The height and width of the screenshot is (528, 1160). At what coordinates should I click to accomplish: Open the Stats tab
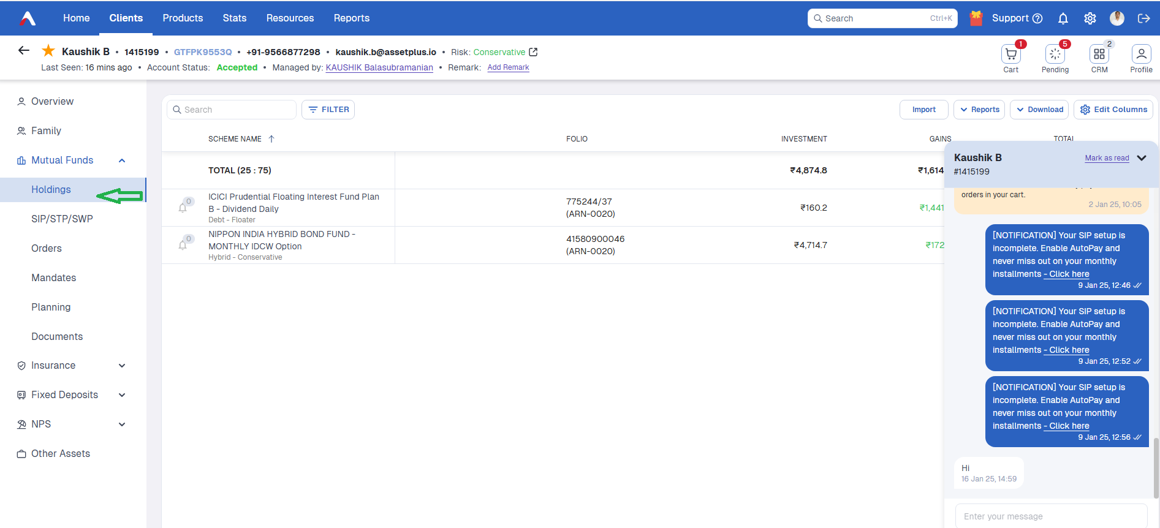[235, 18]
